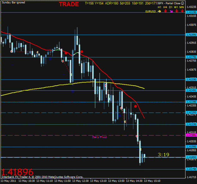Click the large red 1.41896 price
This screenshot has height=184, width=197.
(x=17, y=172)
